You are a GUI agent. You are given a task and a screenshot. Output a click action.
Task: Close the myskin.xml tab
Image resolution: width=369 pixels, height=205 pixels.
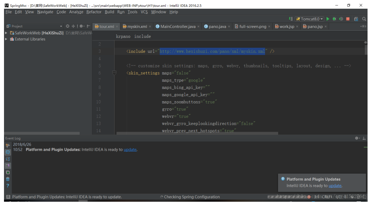pyautogui.click(x=150, y=27)
